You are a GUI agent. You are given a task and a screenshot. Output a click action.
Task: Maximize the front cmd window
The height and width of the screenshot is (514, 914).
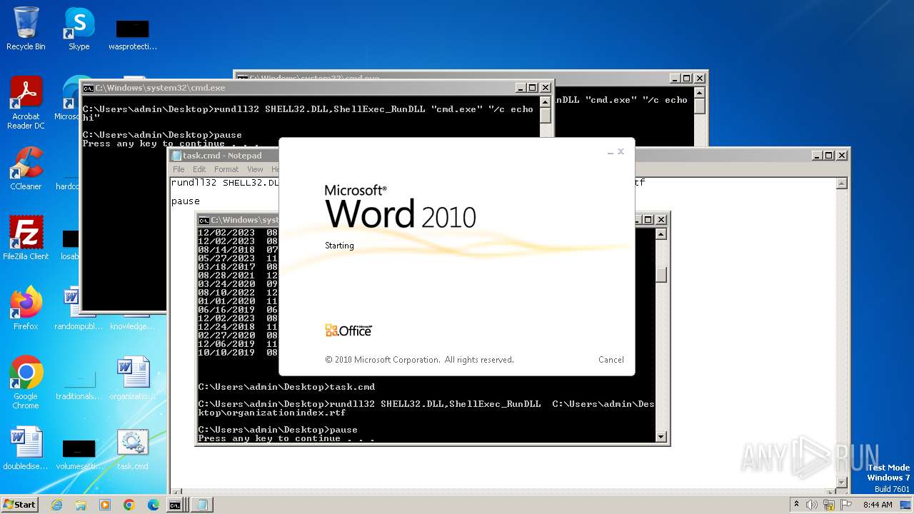pos(648,219)
